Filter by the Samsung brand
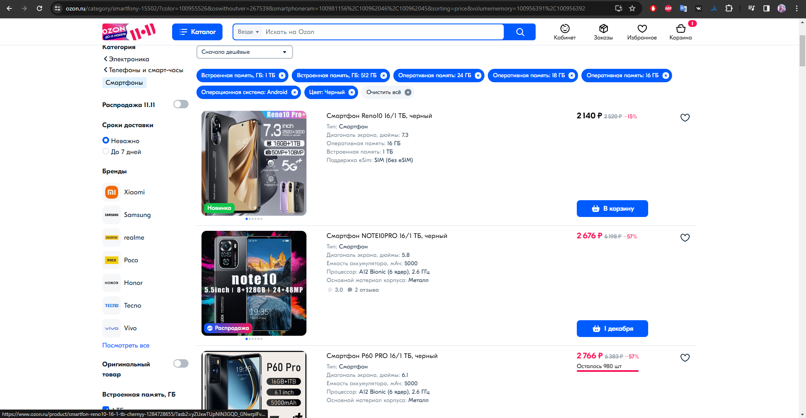Image resolution: width=806 pixels, height=418 pixels. (x=127, y=215)
